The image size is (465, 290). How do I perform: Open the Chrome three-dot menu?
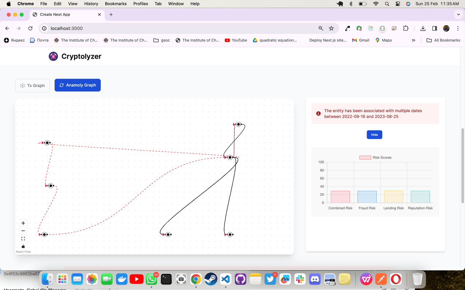pyautogui.click(x=458, y=28)
